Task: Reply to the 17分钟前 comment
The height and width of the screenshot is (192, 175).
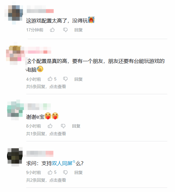Action: [79, 30]
